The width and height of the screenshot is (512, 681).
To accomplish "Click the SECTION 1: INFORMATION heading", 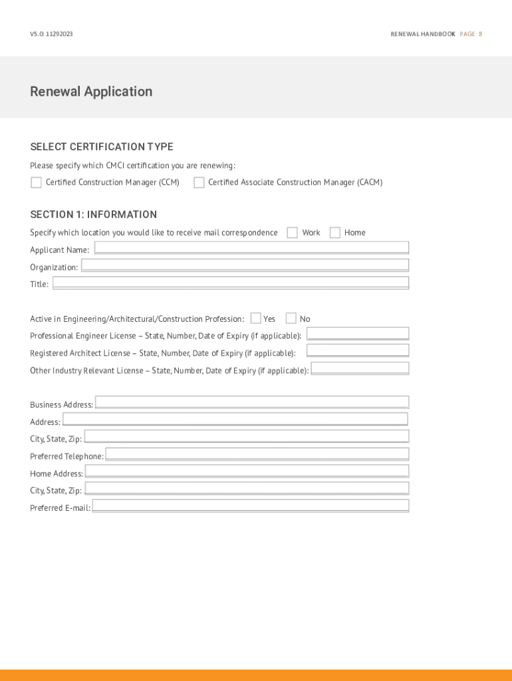I will click(x=93, y=215).
